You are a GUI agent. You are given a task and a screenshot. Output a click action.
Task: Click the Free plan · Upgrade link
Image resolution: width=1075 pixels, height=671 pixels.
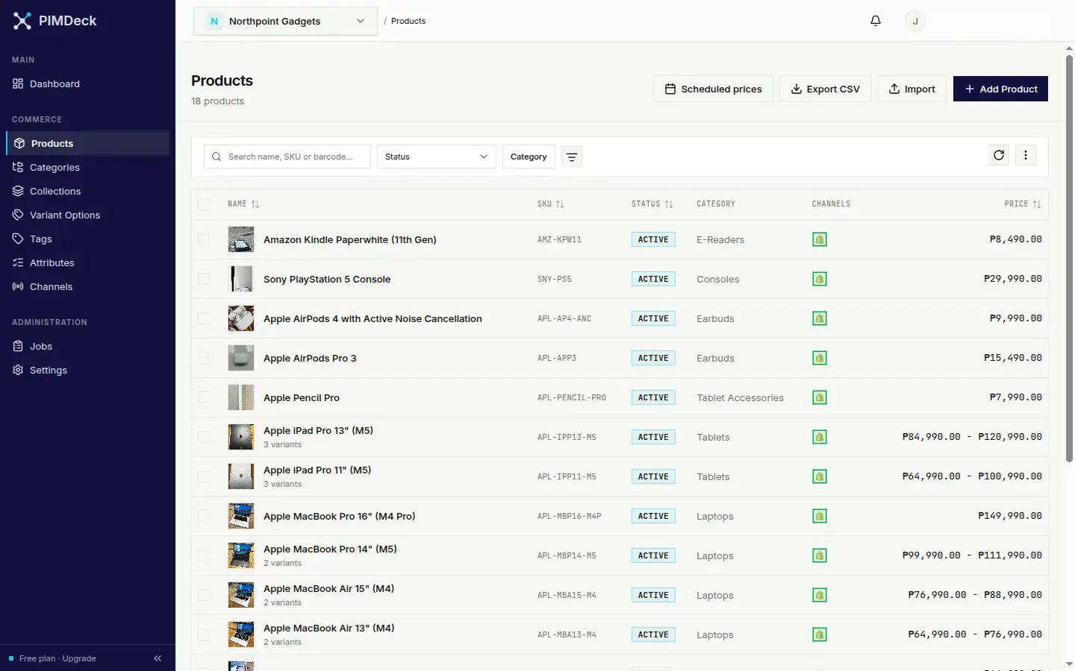(57, 658)
